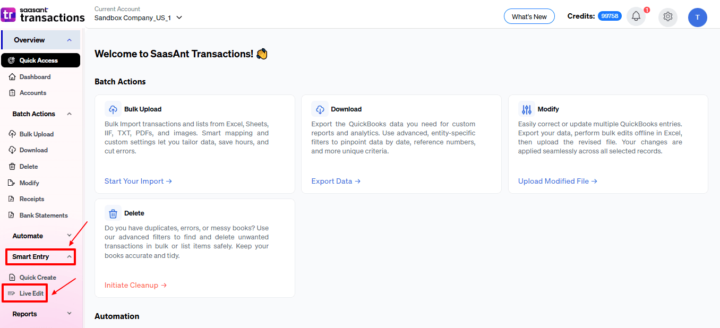
Task: Open Dashboard in the sidebar
Action: (x=35, y=77)
